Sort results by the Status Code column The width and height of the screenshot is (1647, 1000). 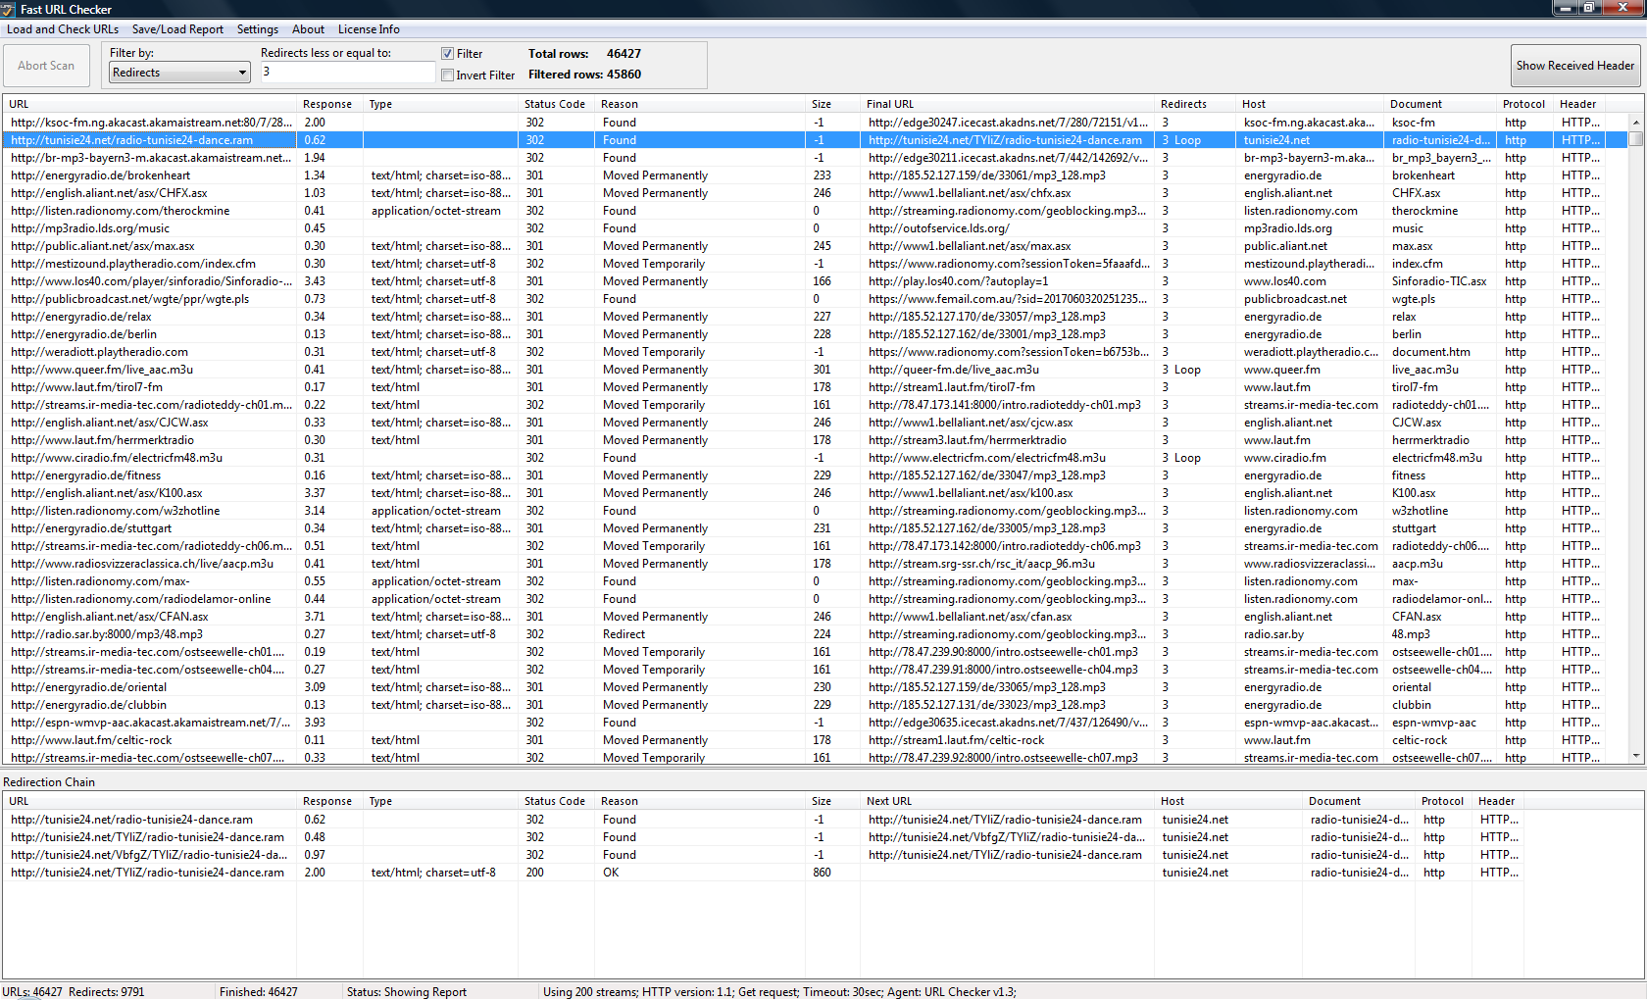coord(555,104)
